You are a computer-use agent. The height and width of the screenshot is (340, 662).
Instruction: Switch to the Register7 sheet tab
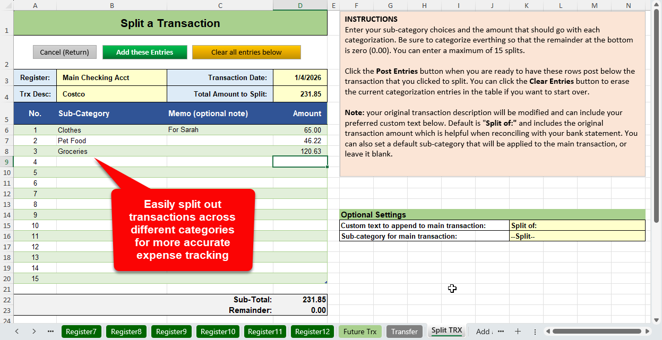(81, 332)
